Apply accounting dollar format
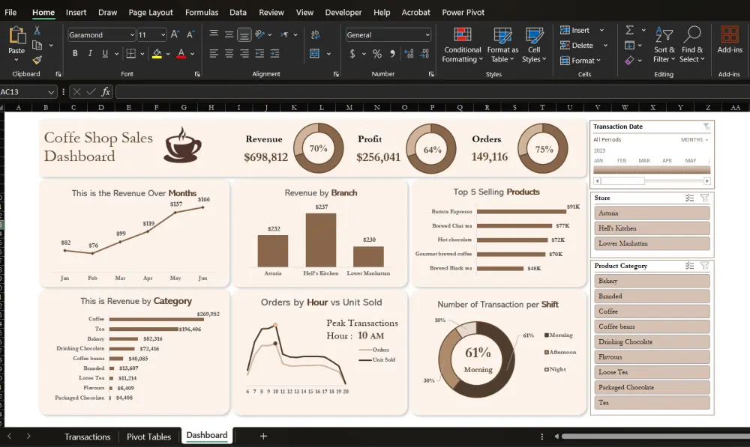The image size is (750, 447). tap(352, 54)
